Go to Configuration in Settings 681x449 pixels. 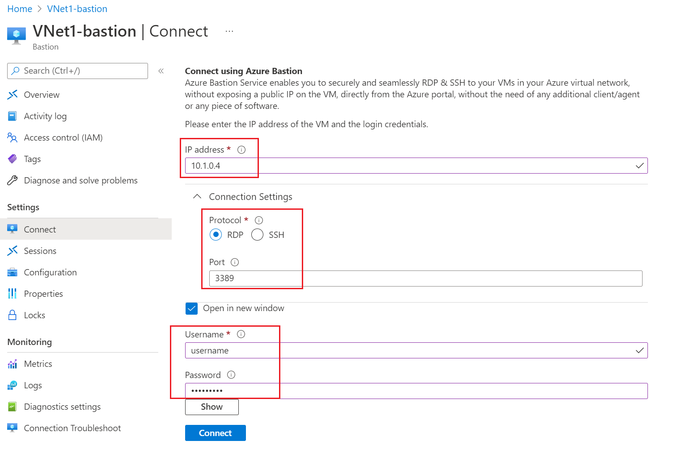50,272
